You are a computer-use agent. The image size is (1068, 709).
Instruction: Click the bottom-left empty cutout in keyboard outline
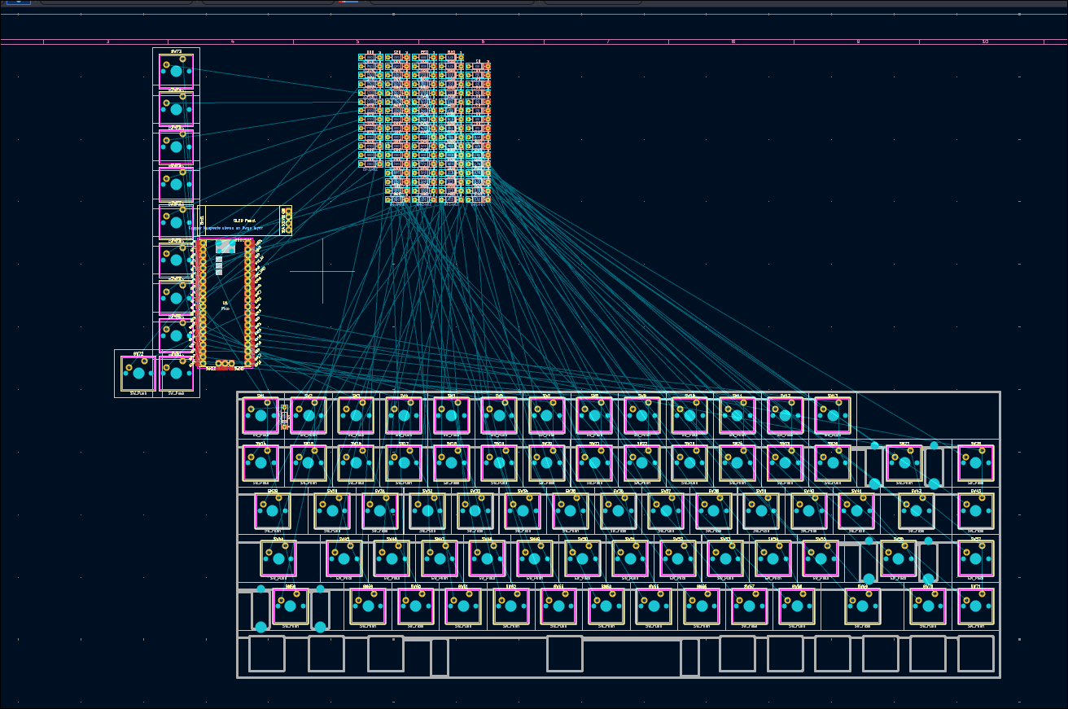267,654
